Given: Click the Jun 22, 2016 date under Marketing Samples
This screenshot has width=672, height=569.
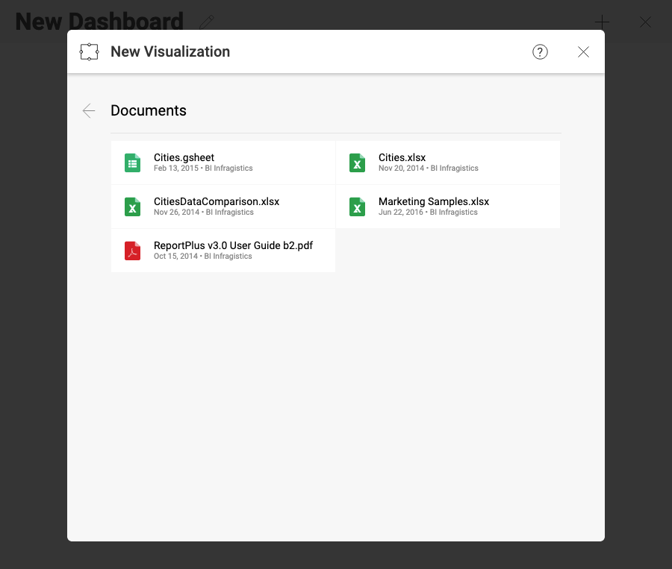Looking at the screenshot, I should pos(401,213).
